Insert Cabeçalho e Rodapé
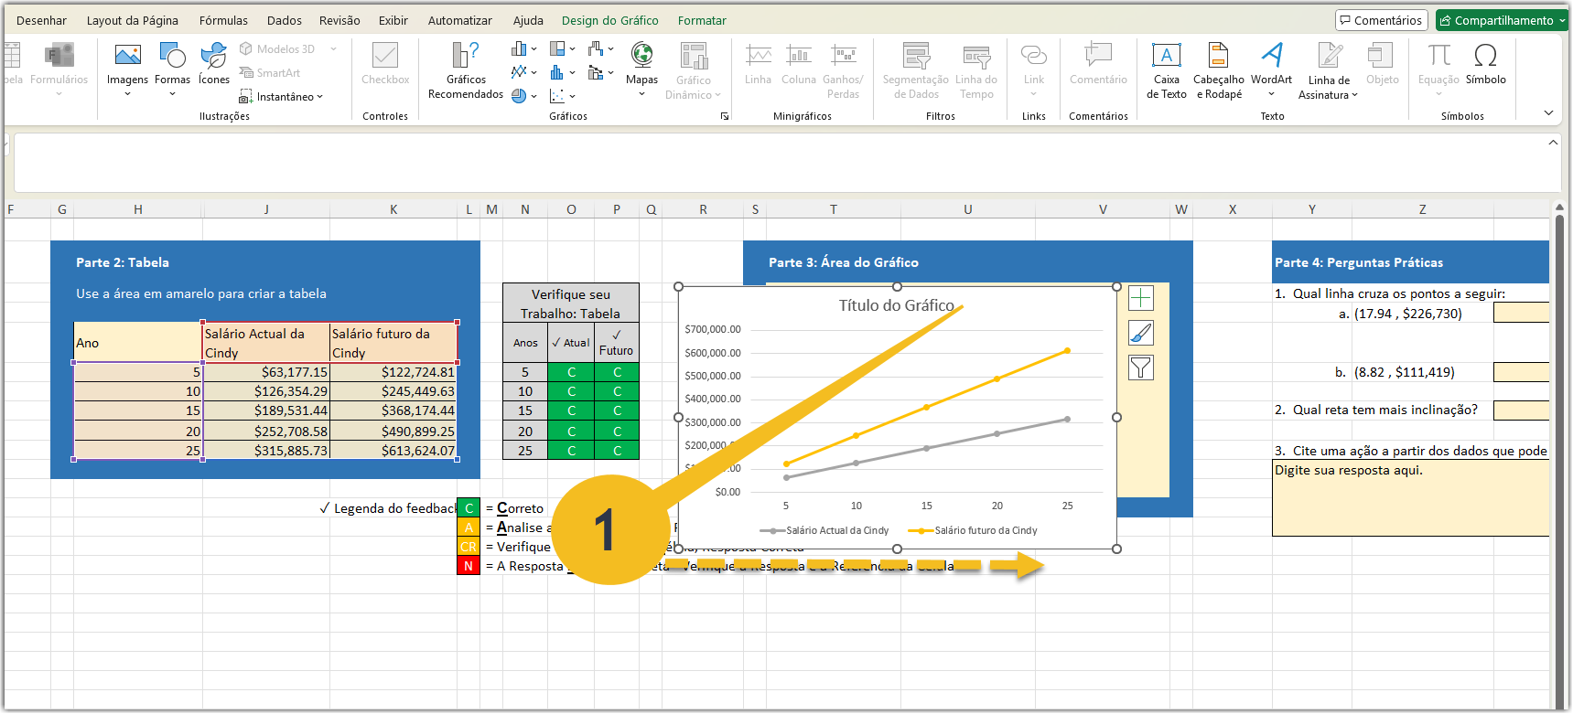 [1219, 70]
